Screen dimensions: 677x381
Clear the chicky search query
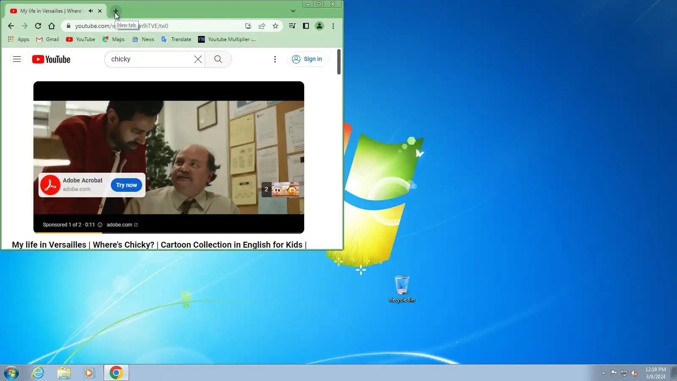[x=198, y=59]
